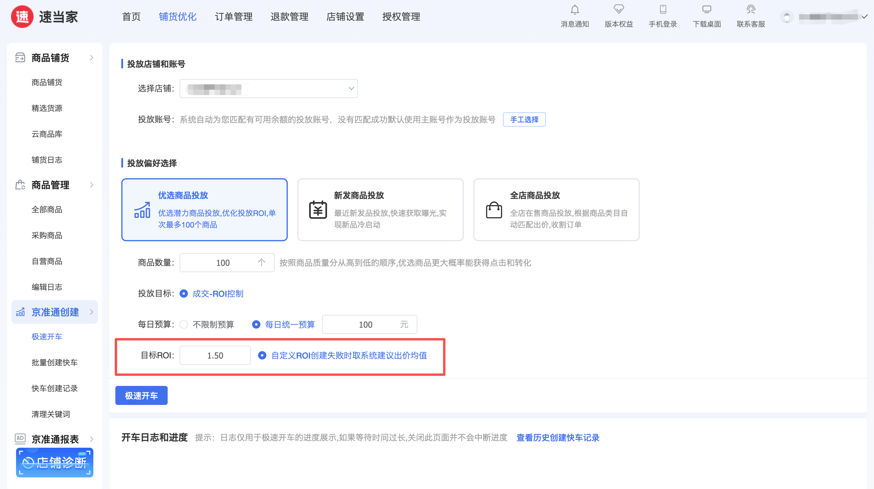The image size is (874, 489).
Task: Click 下载桌面 monitor icon
Action: coord(706,9)
